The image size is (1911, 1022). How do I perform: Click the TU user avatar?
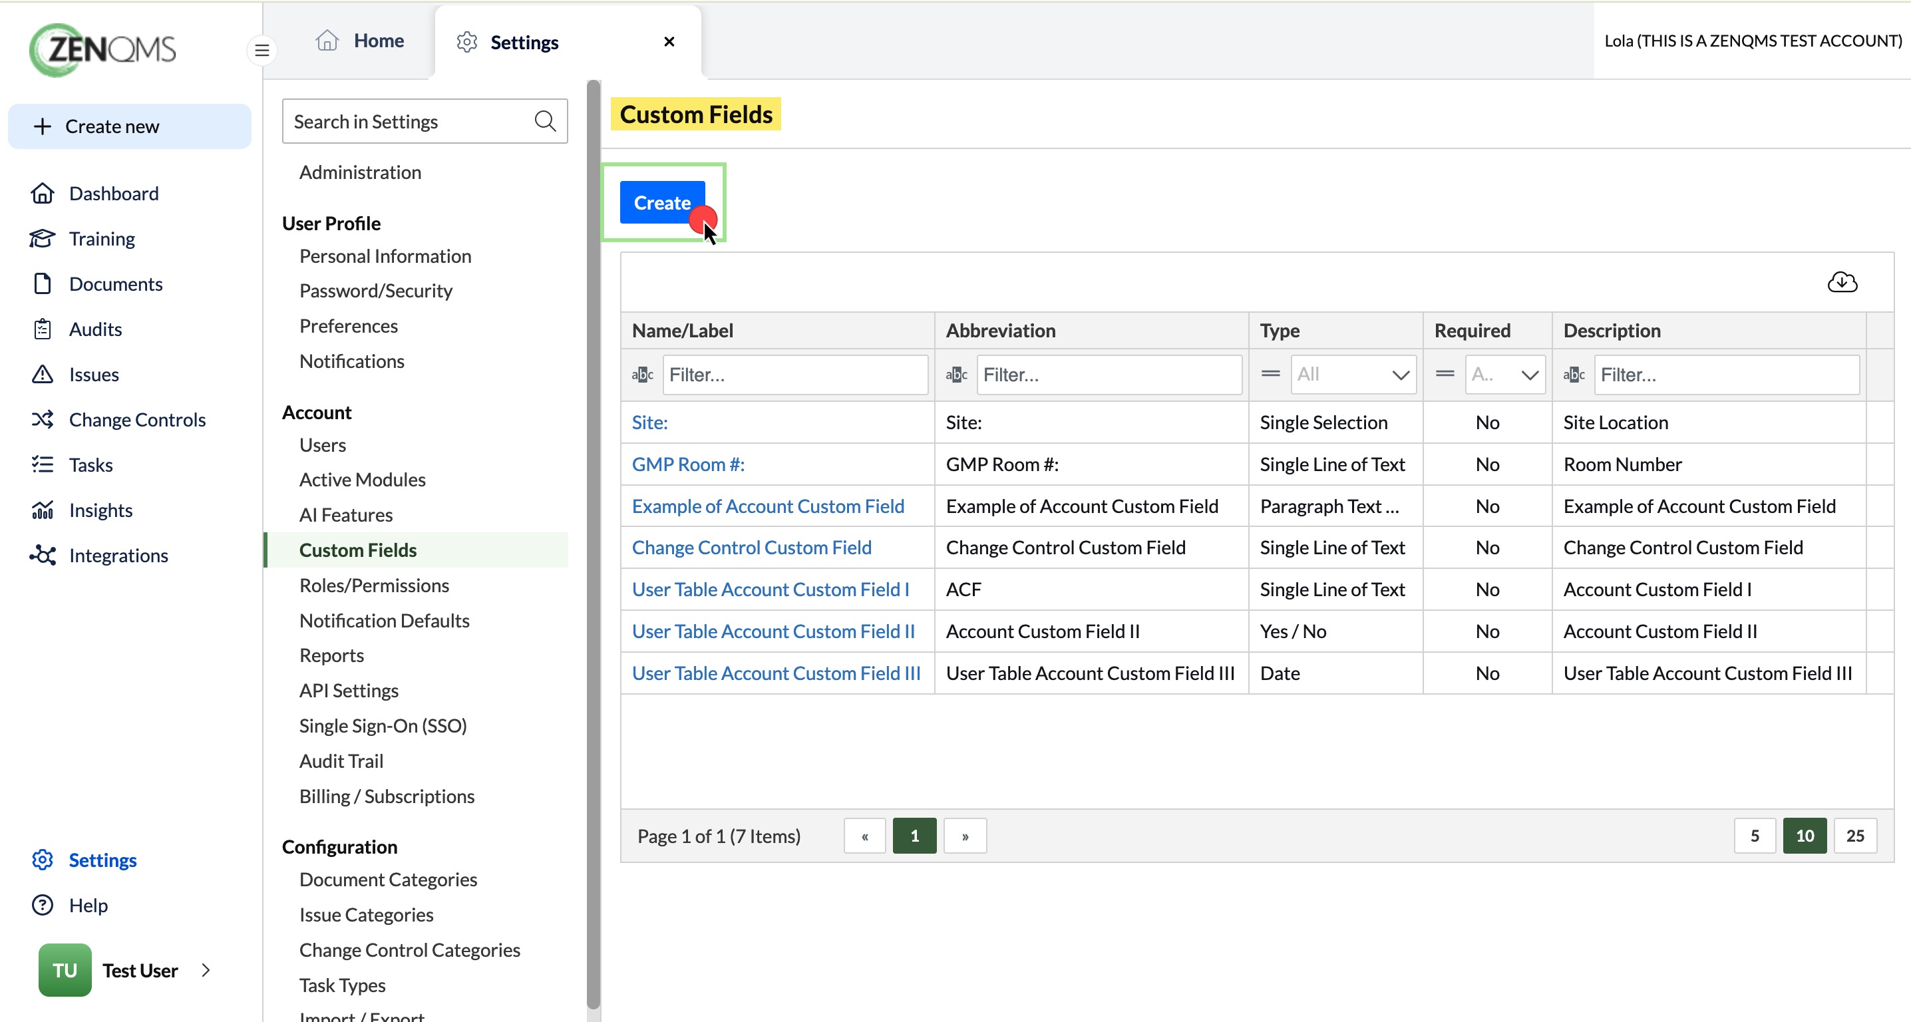(x=65, y=970)
